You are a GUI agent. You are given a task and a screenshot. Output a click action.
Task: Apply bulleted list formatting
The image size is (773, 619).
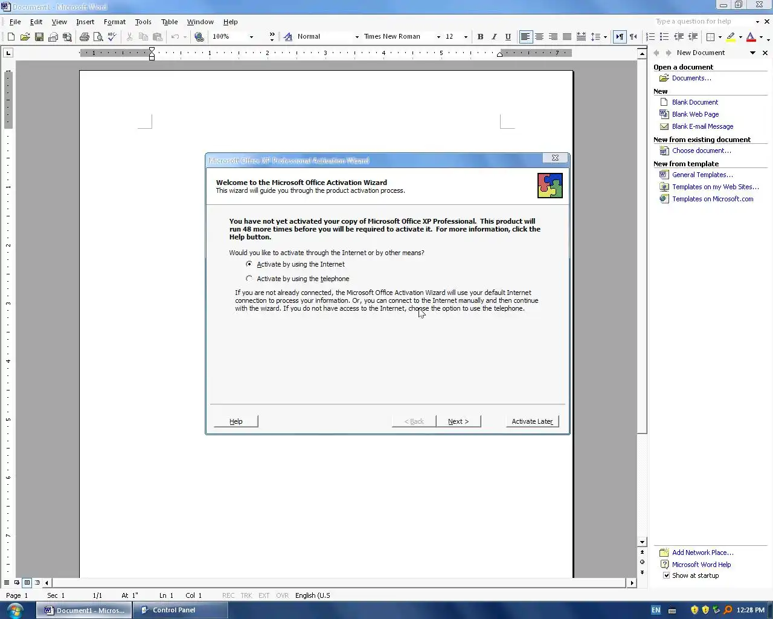[664, 37]
